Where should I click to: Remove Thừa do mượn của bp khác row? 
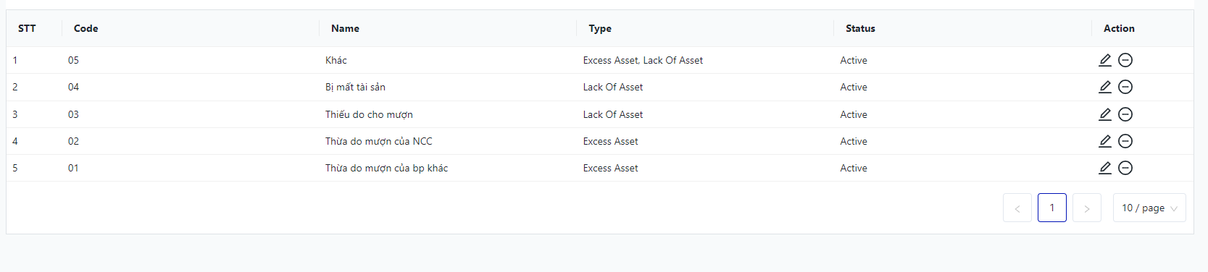1125,168
